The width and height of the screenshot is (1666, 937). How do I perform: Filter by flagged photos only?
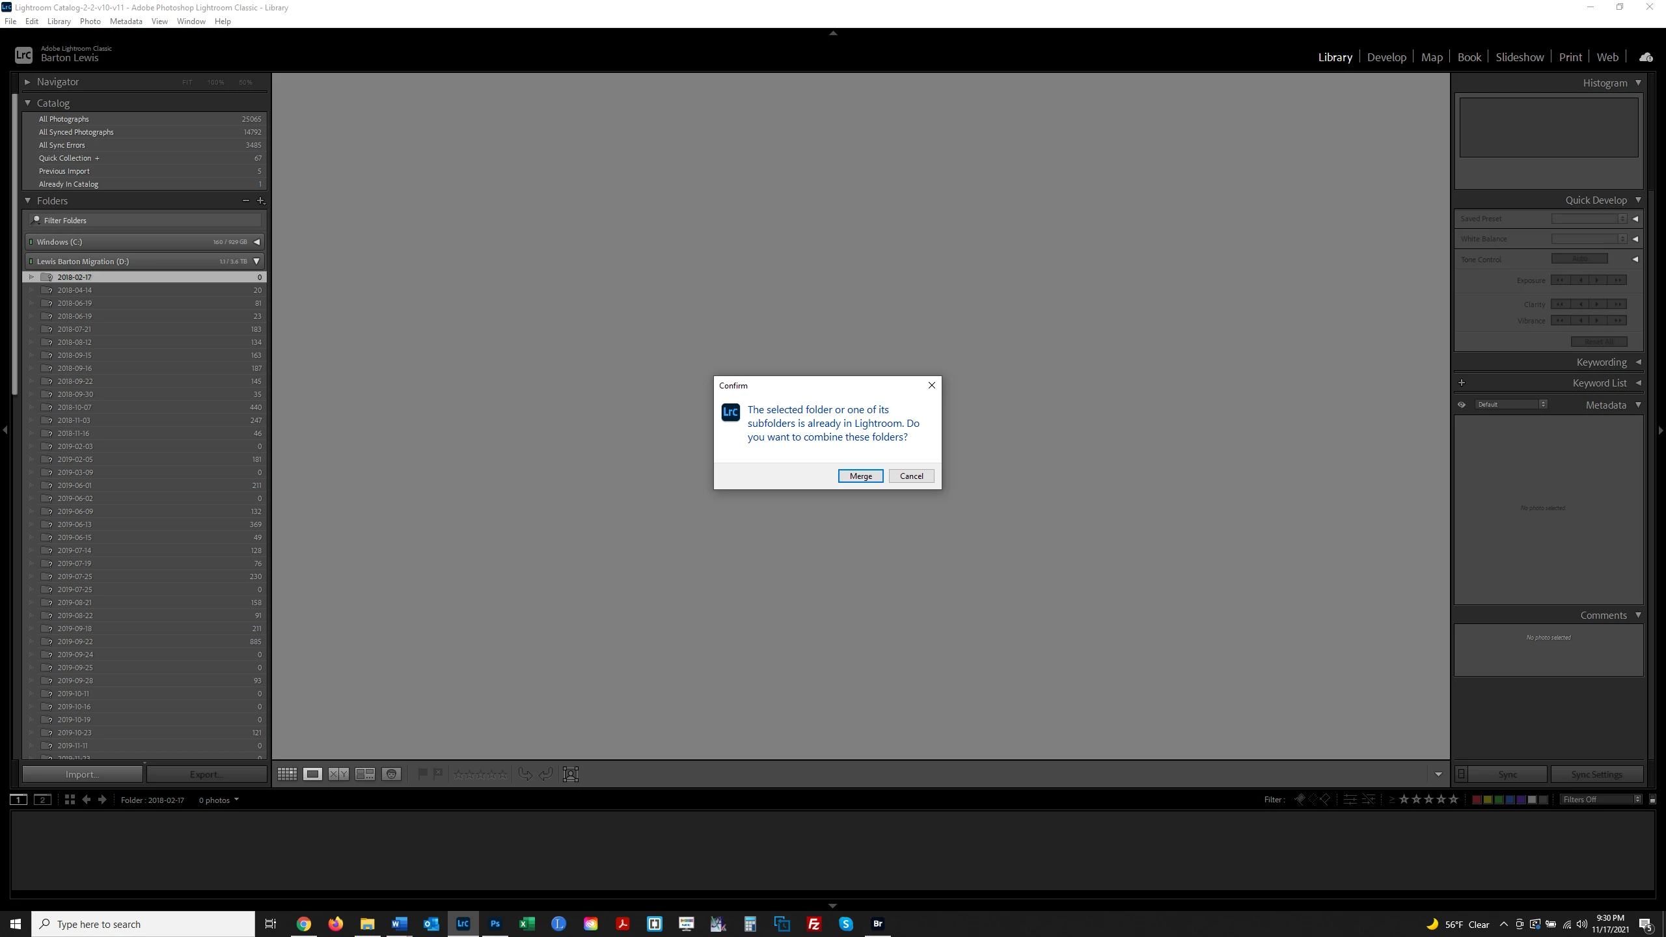pos(1300,800)
